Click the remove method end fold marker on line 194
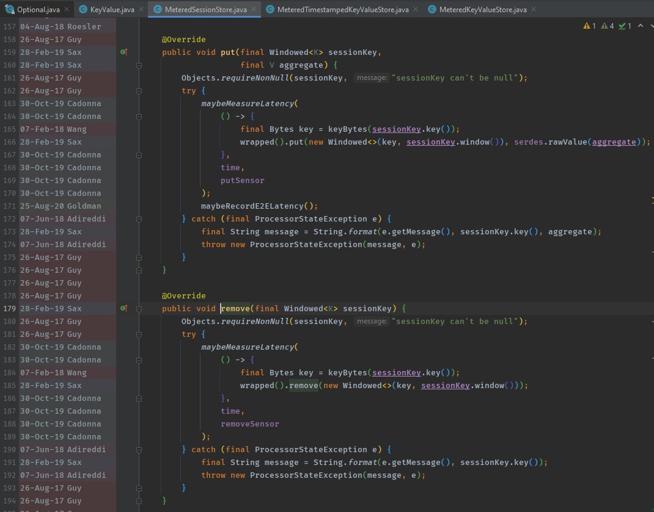Viewport: 654px width, 512px height. [139, 501]
